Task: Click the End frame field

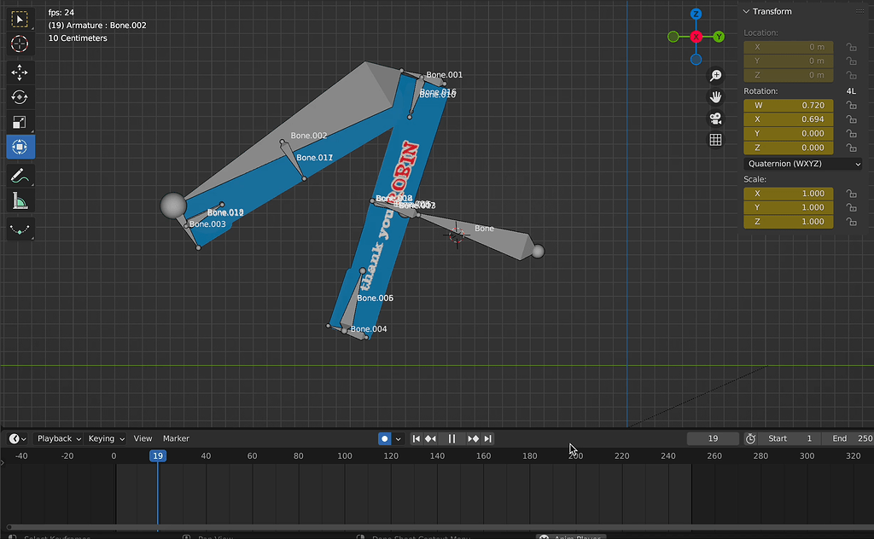Action: (x=847, y=438)
